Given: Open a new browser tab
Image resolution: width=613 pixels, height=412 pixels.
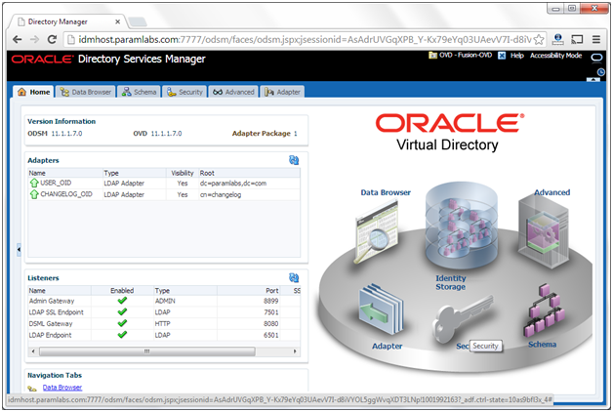Looking at the screenshot, I should tap(138, 21).
